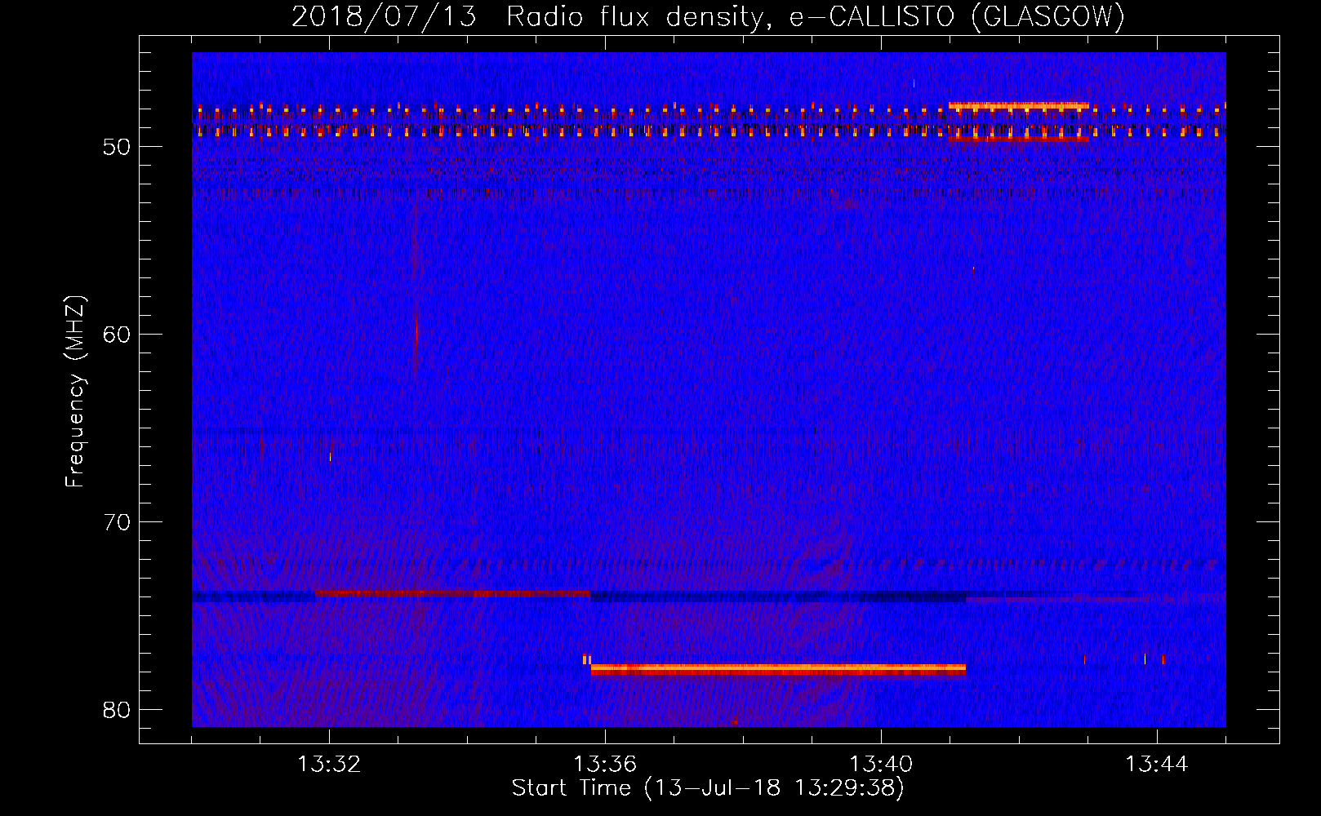Click the Frequency (MHZ) axis title
Screen dimensions: 1321x816
pyautogui.click(x=75, y=392)
